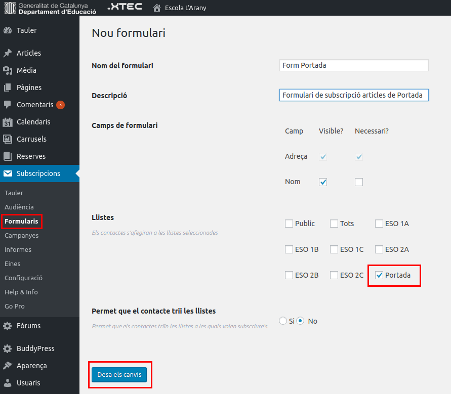Open Campanyes in Subscripcions submenu

(x=21, y=235)
